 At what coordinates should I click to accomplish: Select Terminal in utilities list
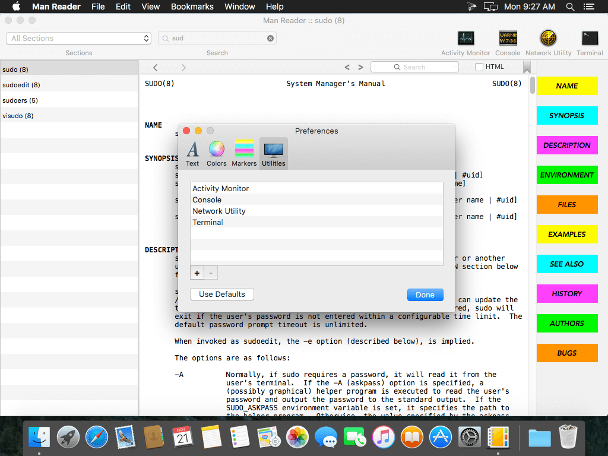[x=316, y=222]
